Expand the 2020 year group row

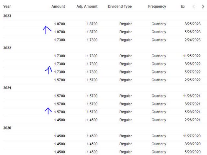pos(7,128)
